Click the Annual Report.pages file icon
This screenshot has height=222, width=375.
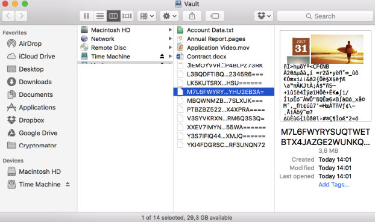click(x=180, y=39)
